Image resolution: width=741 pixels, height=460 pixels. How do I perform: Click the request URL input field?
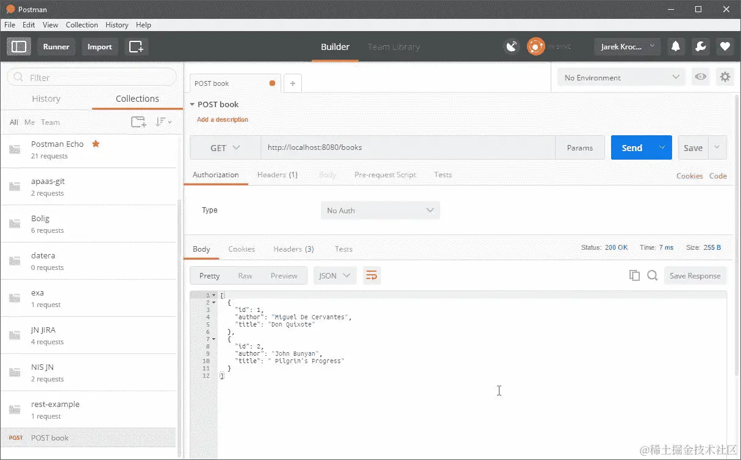[x=408, y=147]
